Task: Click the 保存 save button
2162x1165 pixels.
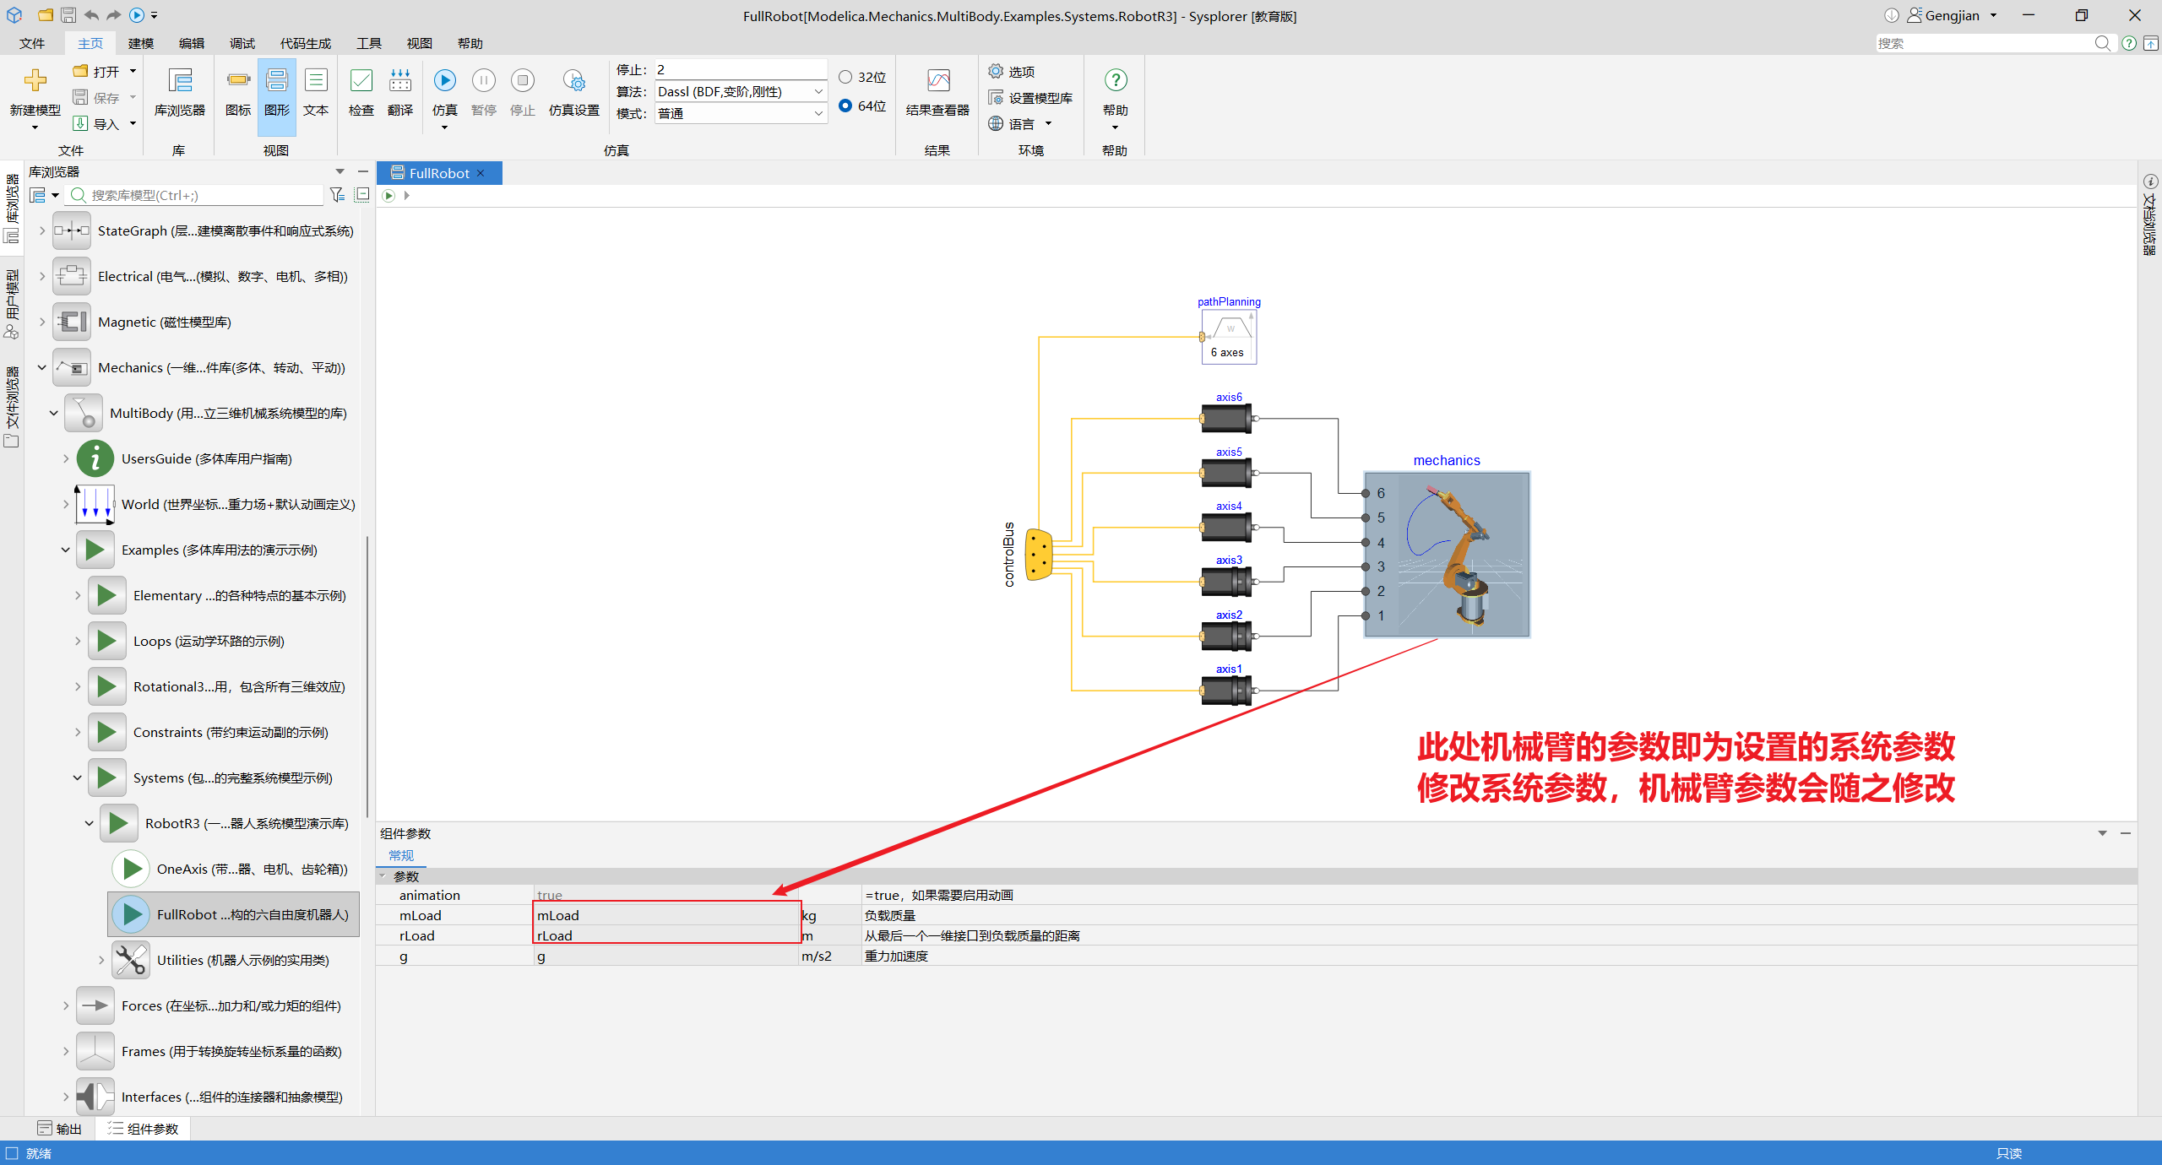Action: coord(97,98)
